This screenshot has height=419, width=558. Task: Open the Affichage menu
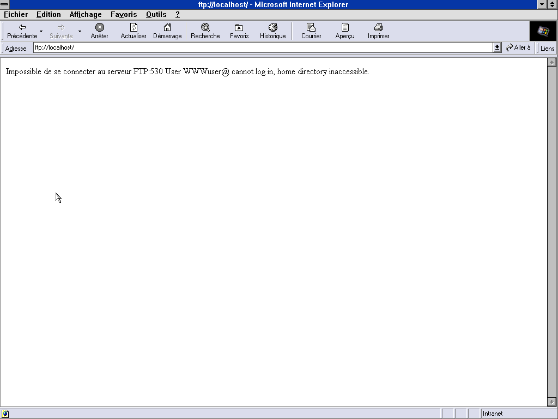pos(86,15)
